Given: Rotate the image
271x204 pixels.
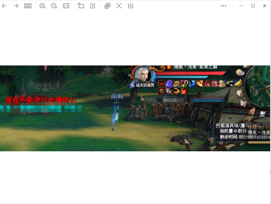Looking at the screenshot, I should pos(81,6).
